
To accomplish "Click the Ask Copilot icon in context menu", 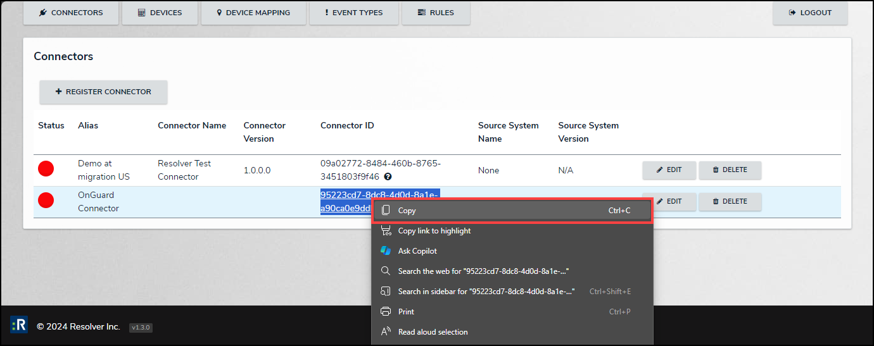I will pyautogui.click(x=386, y=251).
